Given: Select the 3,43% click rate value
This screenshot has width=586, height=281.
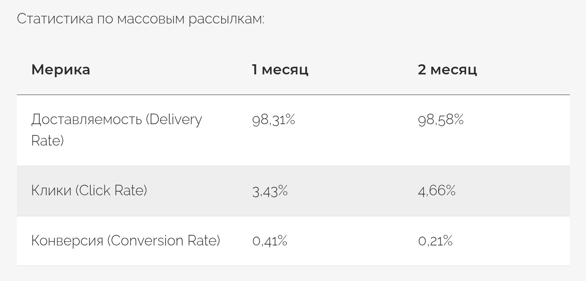Looking at the screenshot, I should (x=270, y=191).
